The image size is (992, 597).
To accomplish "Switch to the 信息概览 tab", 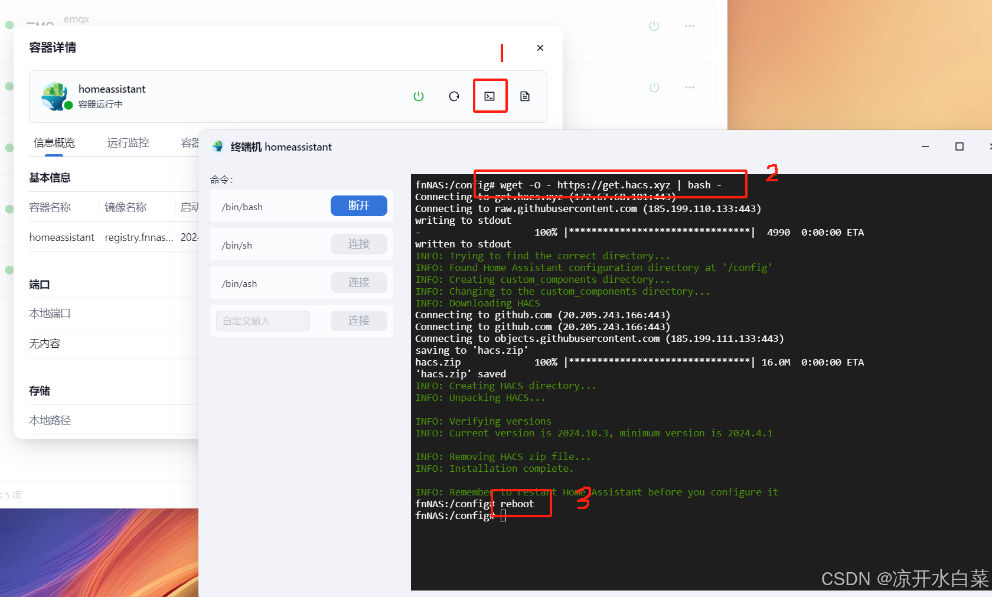I will [54, 143].
